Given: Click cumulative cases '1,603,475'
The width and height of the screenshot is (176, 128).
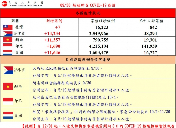Looking at the screenshot, I should tap(99, 53).
